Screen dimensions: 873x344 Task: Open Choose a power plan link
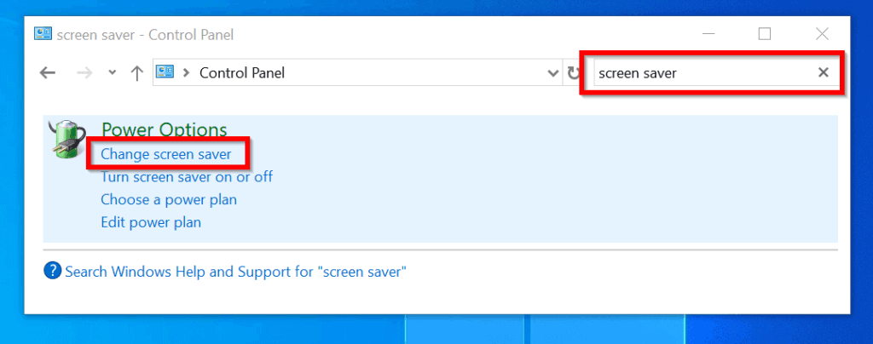tap(169, 199)
